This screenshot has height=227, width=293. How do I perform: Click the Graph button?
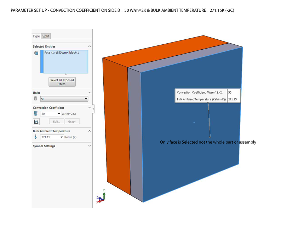72,121
